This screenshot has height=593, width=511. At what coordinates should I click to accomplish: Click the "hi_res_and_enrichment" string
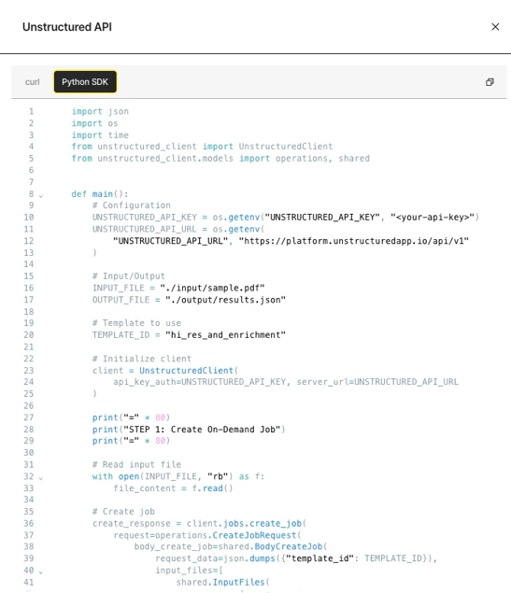(x=225, y=334)
